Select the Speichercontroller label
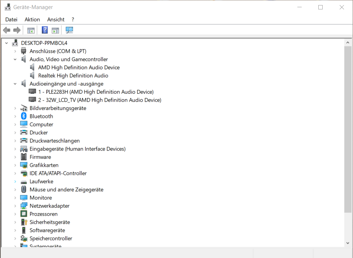Viewport: 353px width, 258px height. point(51,238)
